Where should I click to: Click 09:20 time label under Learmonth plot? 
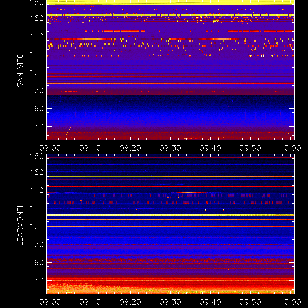click(130, 302)
